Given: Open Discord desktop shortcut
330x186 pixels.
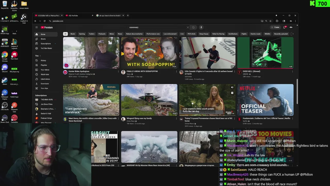Looking at the screenshot, I should (5, 69).
